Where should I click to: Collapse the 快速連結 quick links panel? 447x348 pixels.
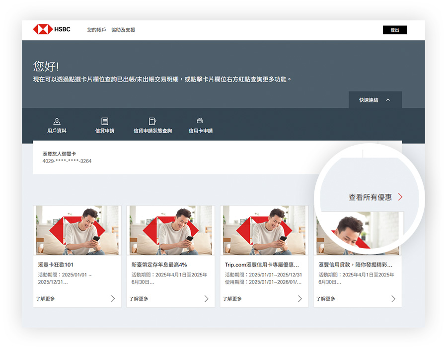pos(375,100)
